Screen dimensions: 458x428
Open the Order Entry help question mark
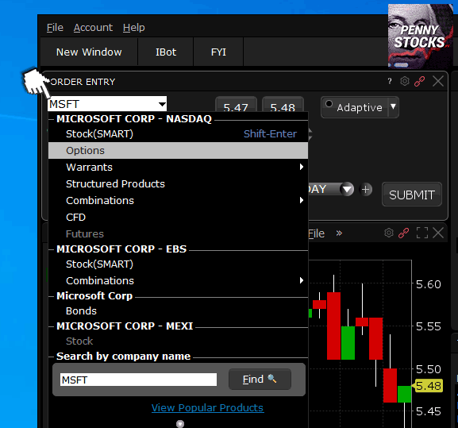point(390,81)
